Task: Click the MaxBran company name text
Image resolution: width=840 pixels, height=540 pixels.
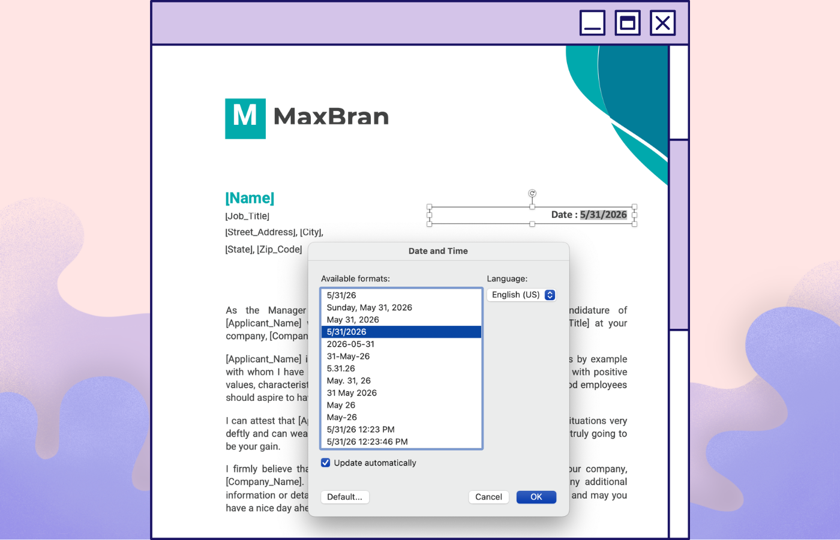Action: click(331, 116)
